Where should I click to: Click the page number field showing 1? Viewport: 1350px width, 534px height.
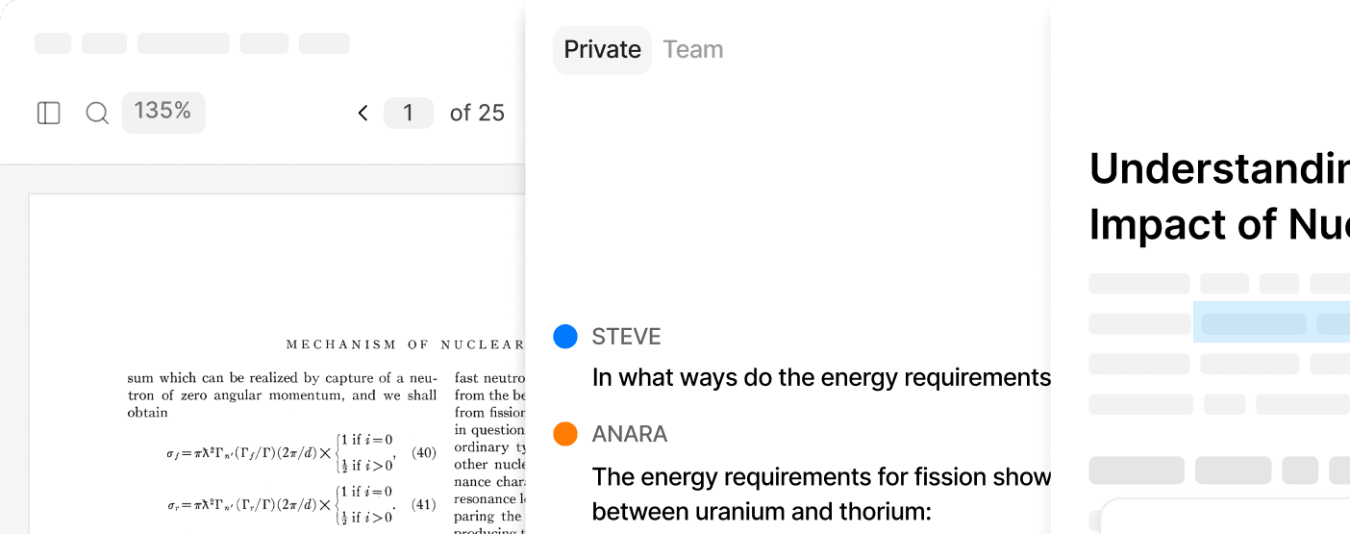(409, 114)
